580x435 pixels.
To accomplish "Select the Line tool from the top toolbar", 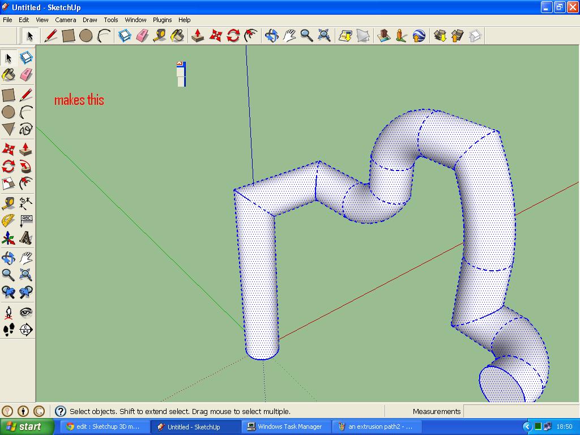I will [51, 35].
